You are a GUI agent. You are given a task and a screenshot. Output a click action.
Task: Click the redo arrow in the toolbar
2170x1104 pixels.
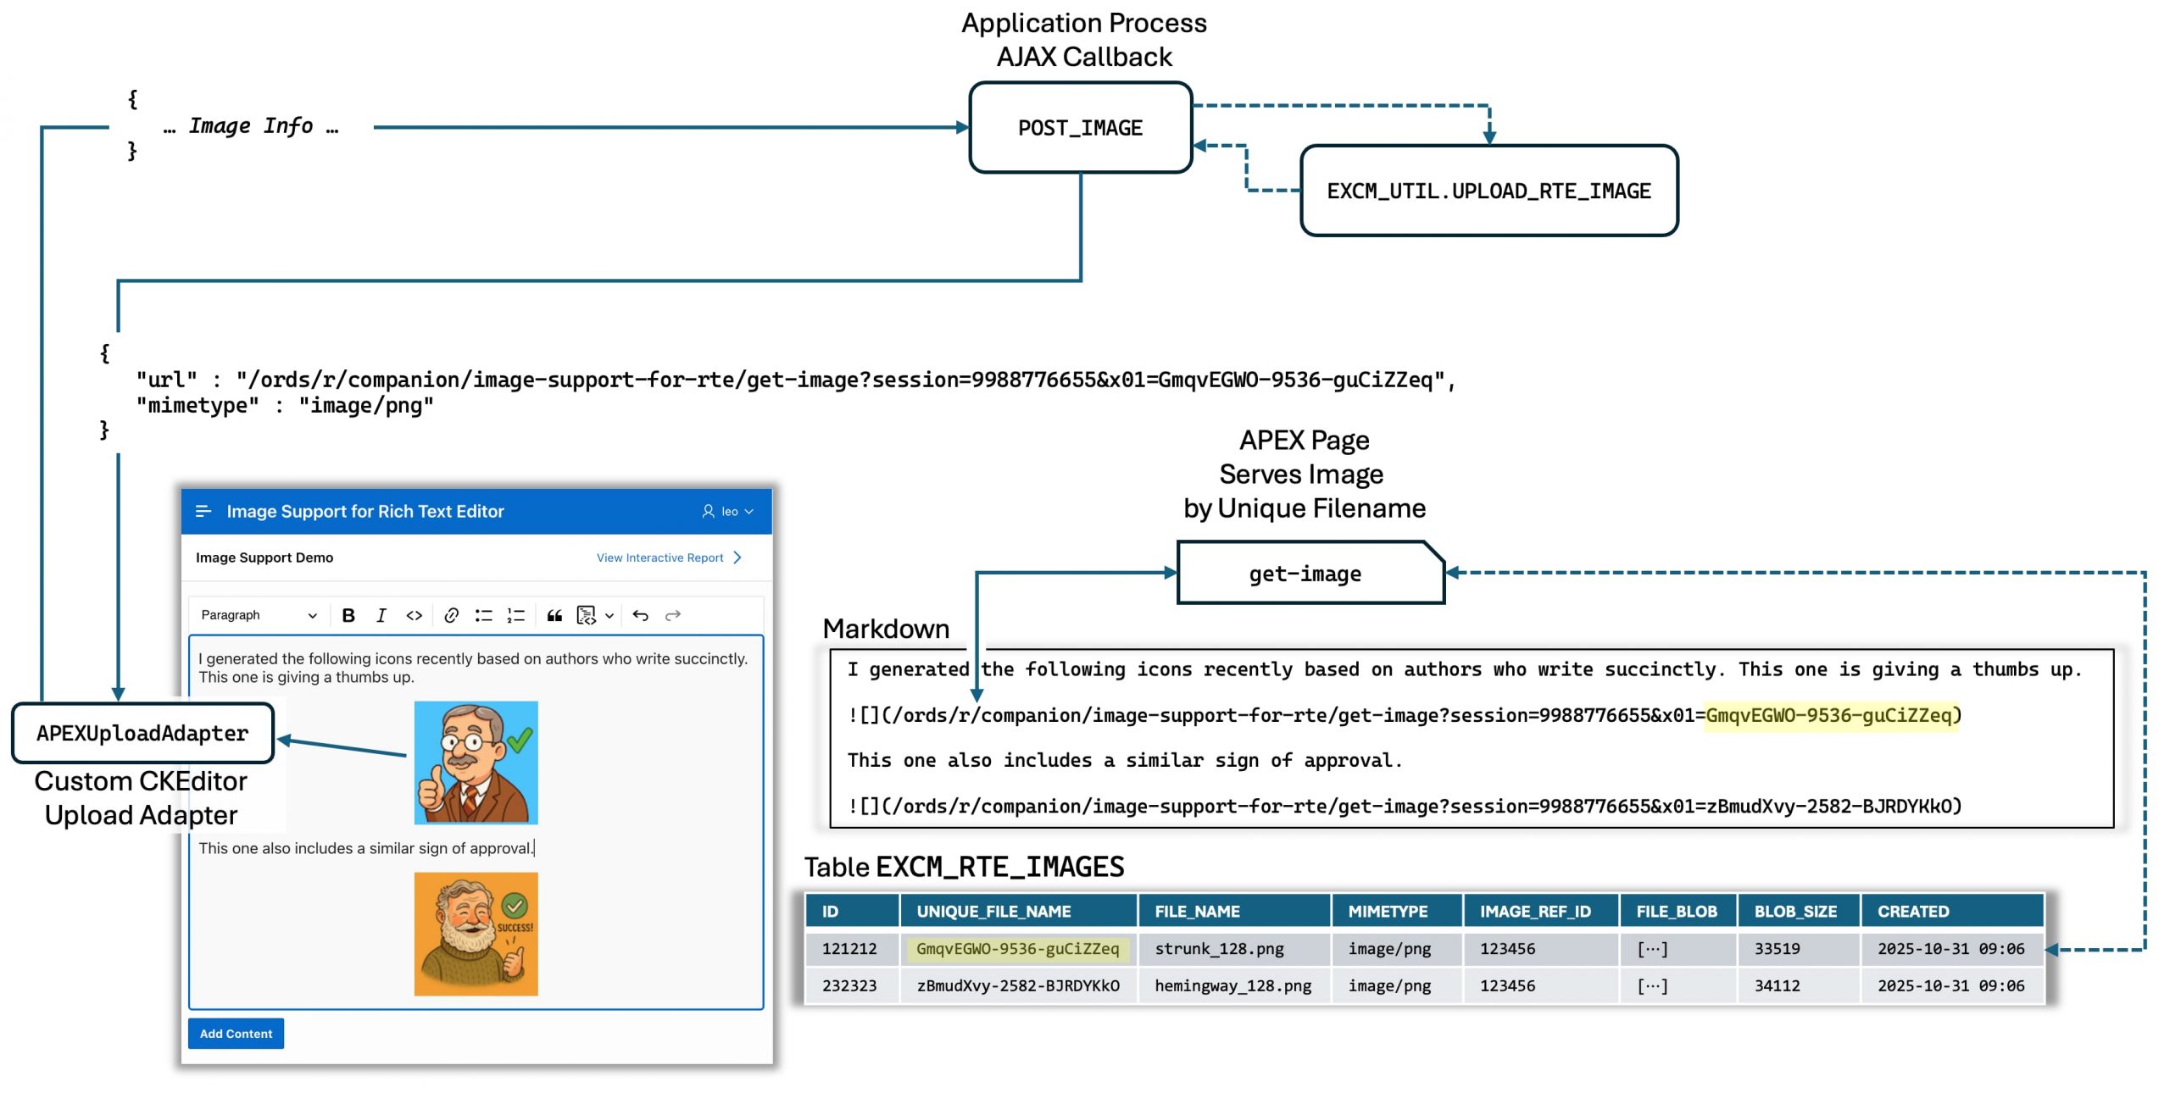673,615
